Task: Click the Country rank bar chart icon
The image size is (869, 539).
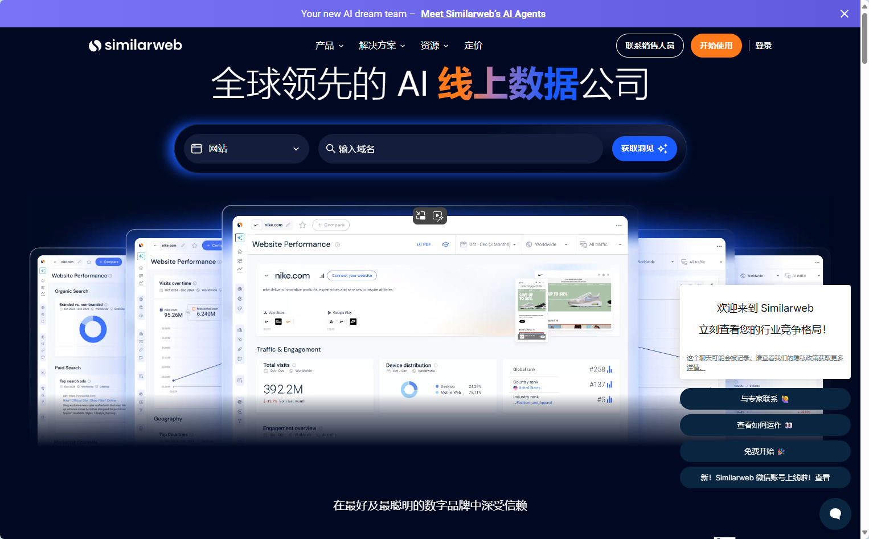Action: click(x=609, y=385)
